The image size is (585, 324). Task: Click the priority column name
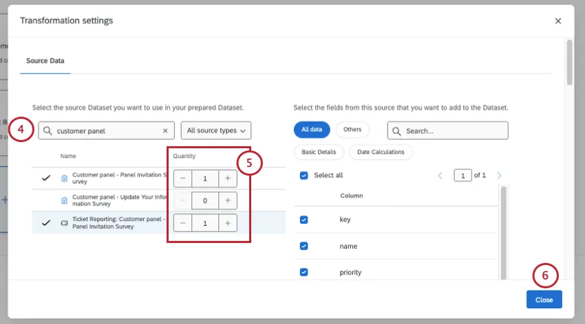(350, 273)
